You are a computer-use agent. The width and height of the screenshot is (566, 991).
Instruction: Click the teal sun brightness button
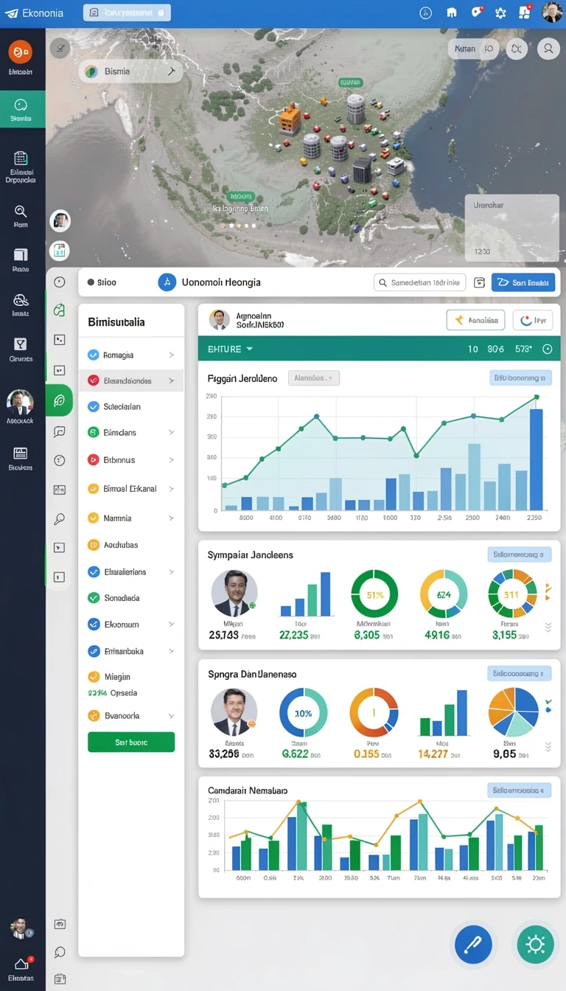(x=535, y=945)
